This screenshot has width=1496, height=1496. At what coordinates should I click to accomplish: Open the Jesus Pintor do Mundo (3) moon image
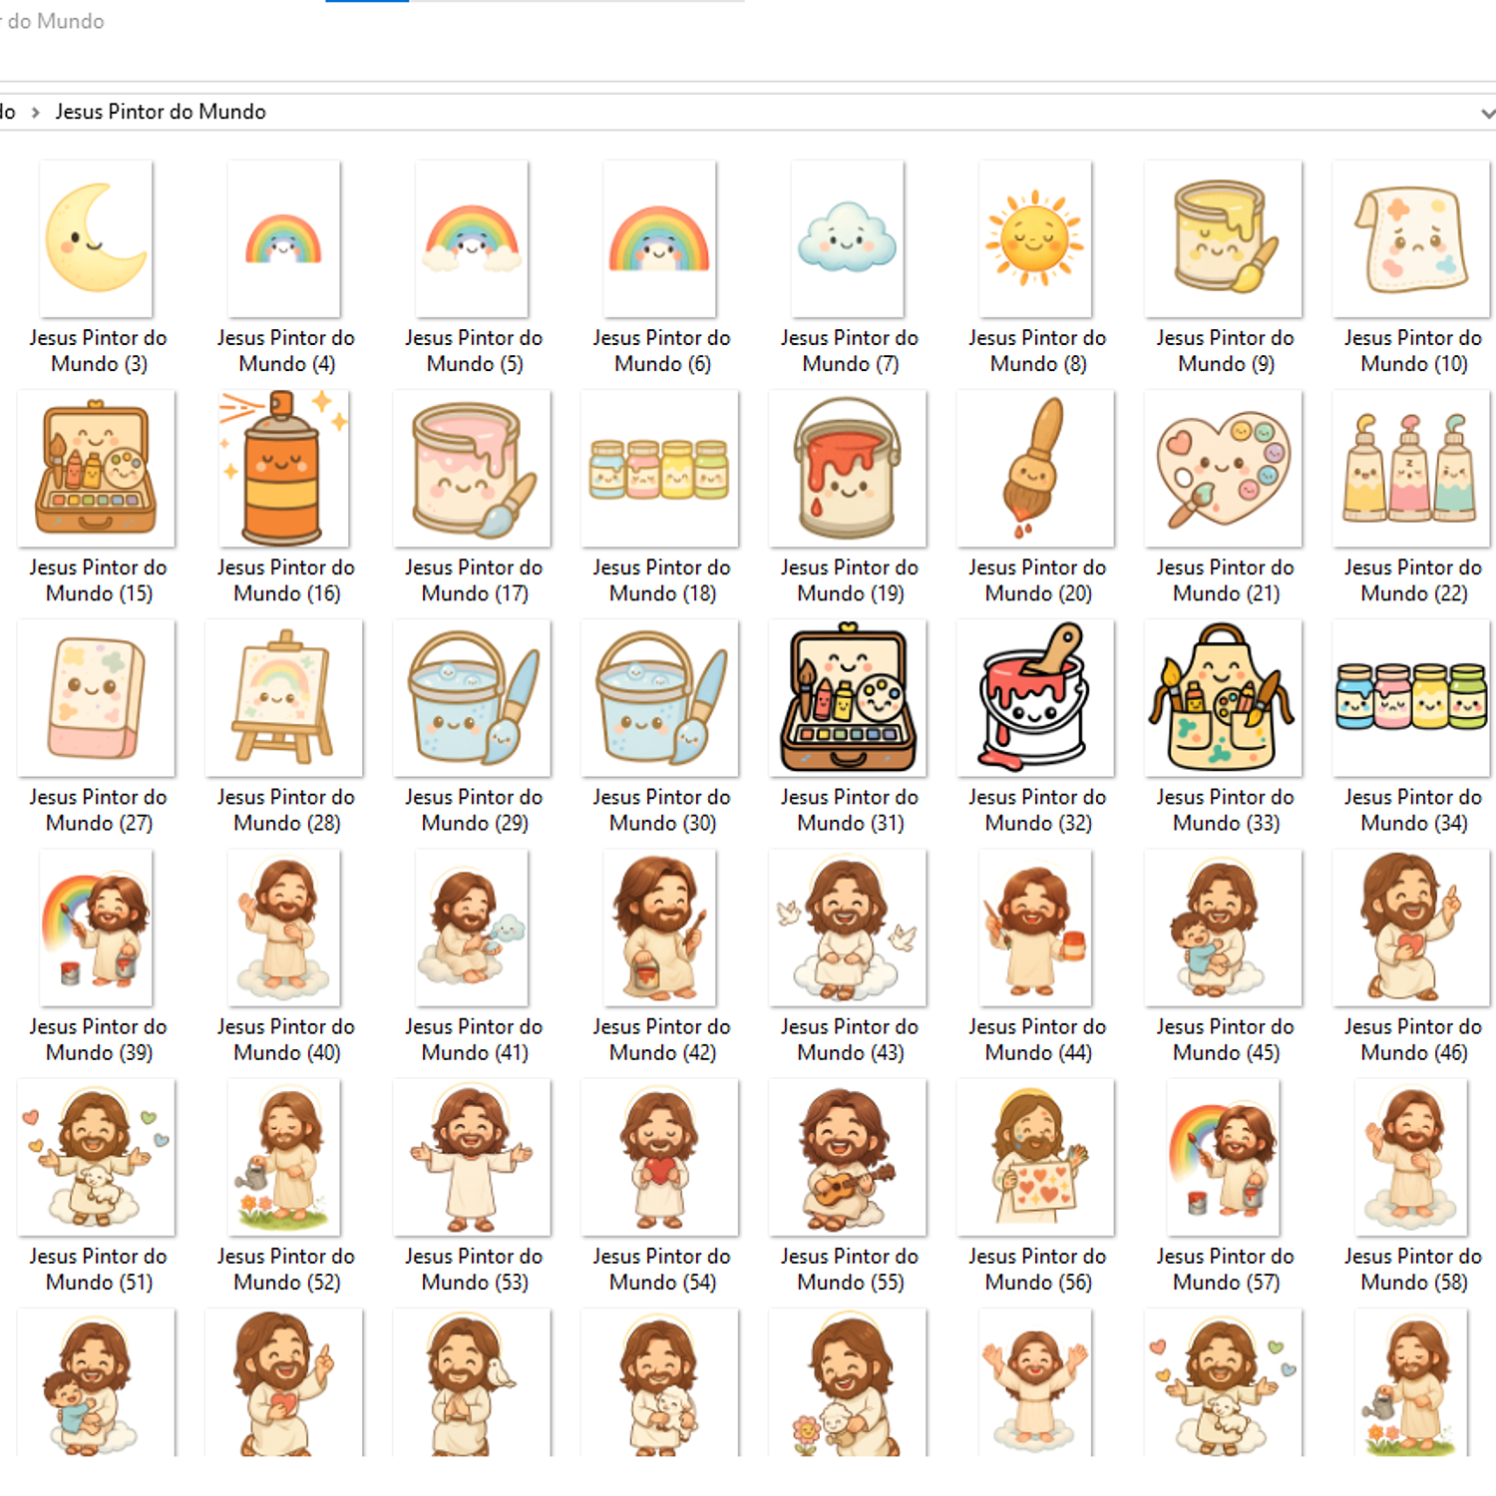(x=96, y=239)
